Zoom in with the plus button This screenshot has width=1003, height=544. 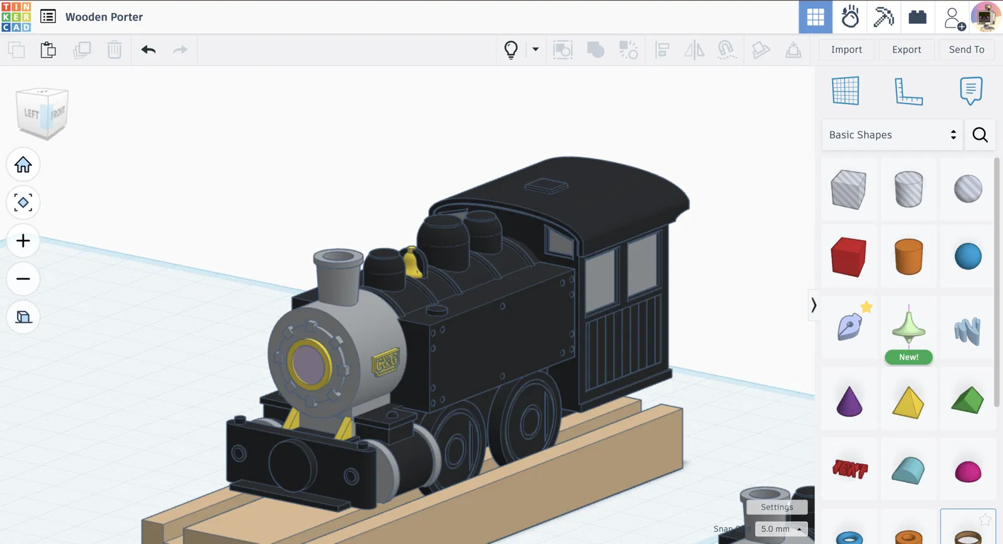[23, 241]
